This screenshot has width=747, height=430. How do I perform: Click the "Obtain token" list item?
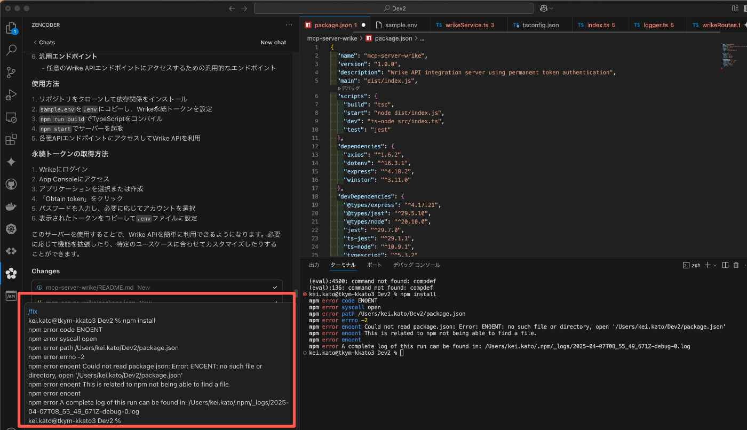point(81,198)
